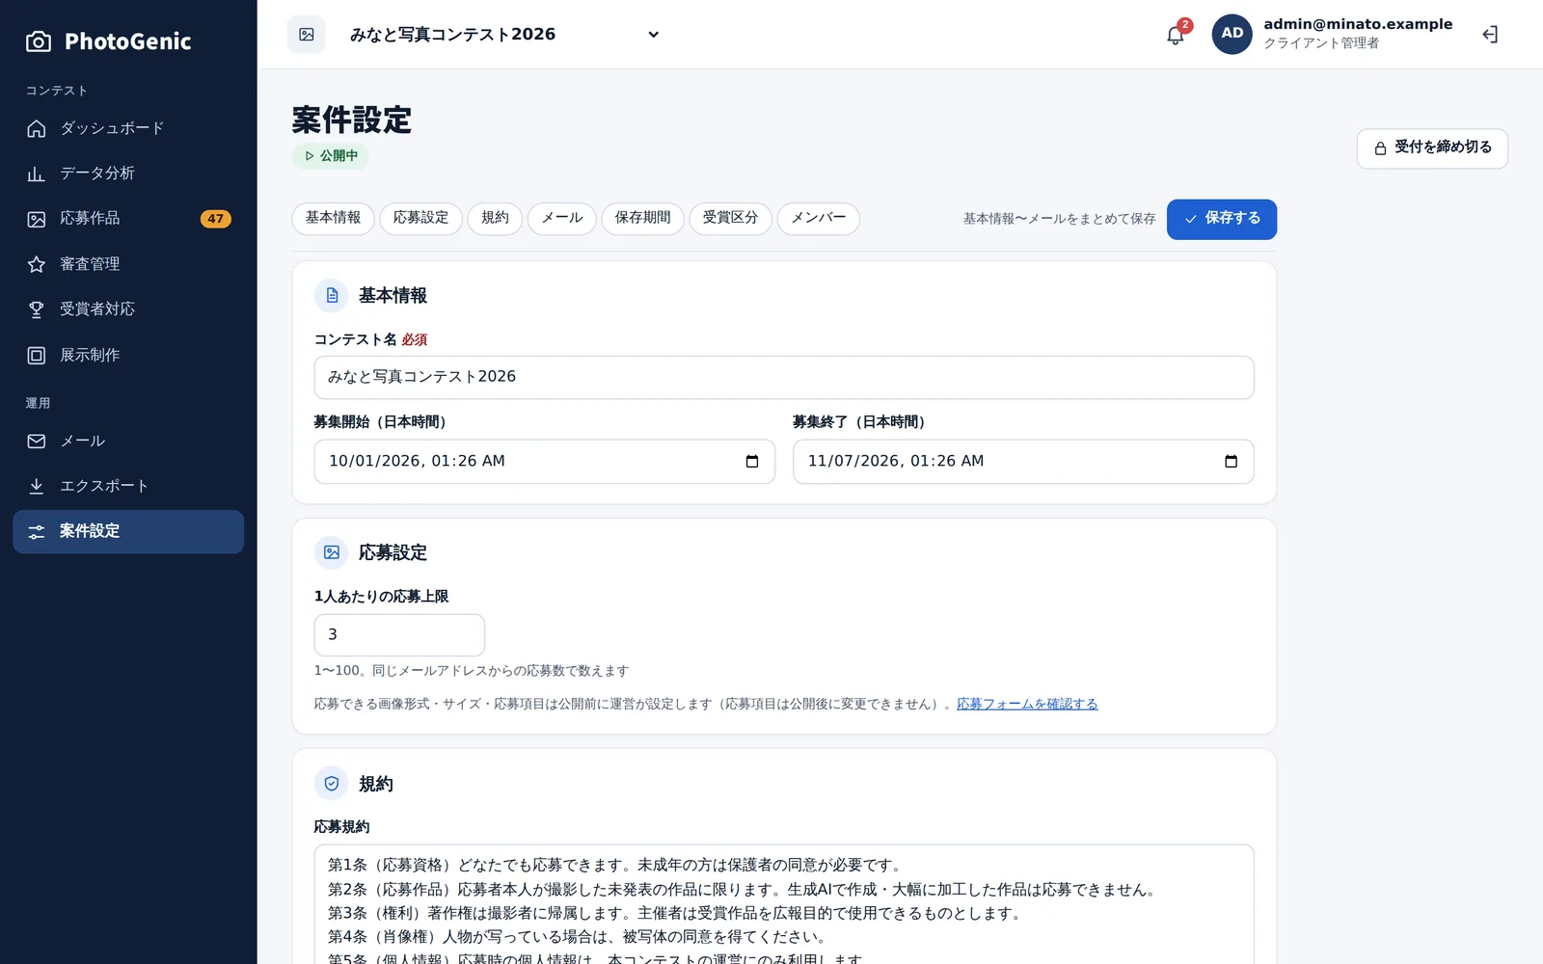The image size is (1543, 964).
Task: Click the 保存する button
Action: tap(1222, 219)
